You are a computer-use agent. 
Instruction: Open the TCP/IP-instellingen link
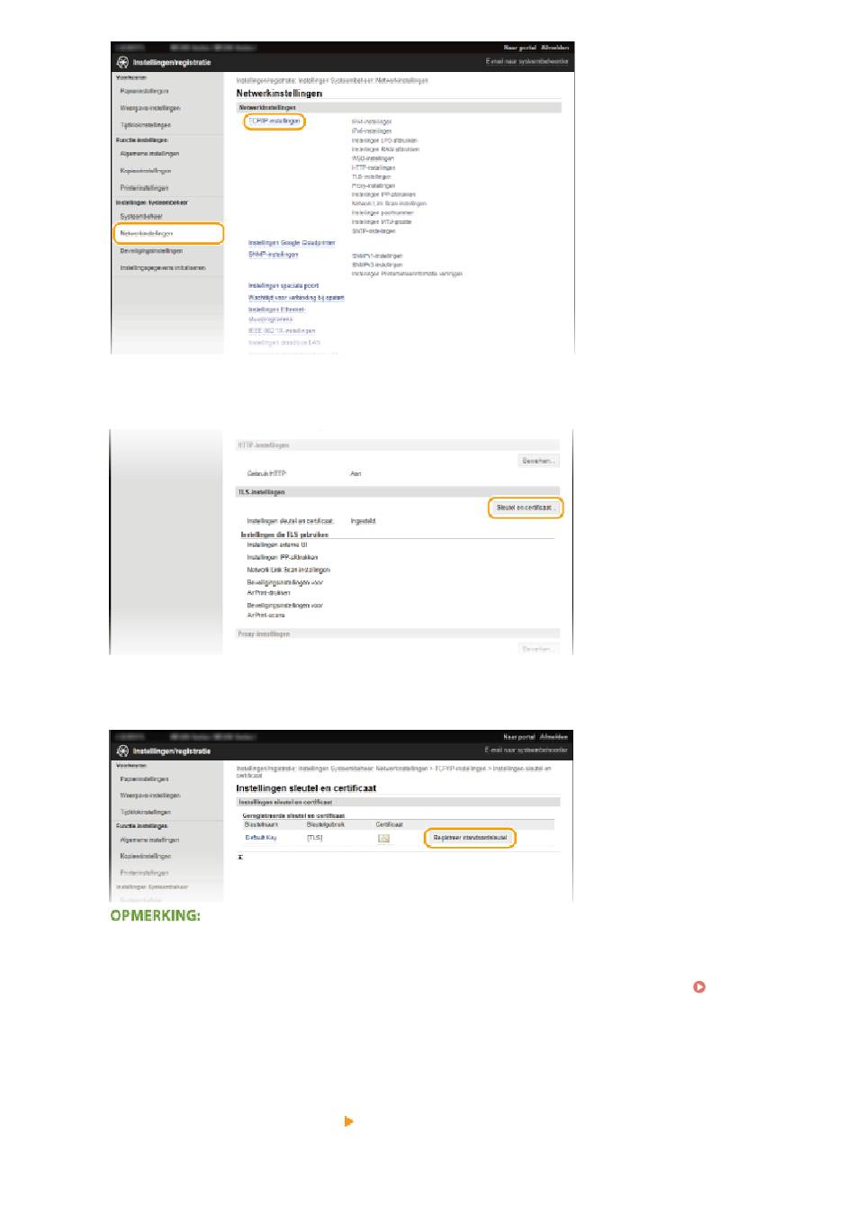tap(274, 121)
